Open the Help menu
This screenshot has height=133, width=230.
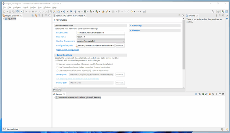pyautogui.click(x=54, y=8)
